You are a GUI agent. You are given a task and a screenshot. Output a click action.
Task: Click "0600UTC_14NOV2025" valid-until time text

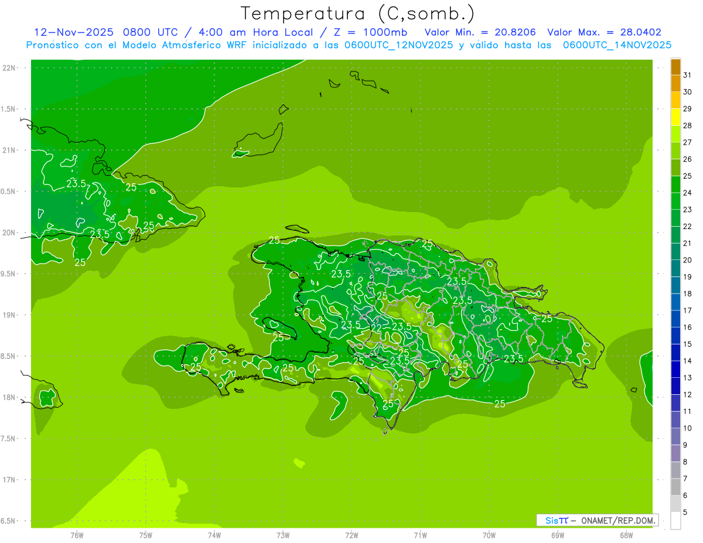[x=617, y=45]
